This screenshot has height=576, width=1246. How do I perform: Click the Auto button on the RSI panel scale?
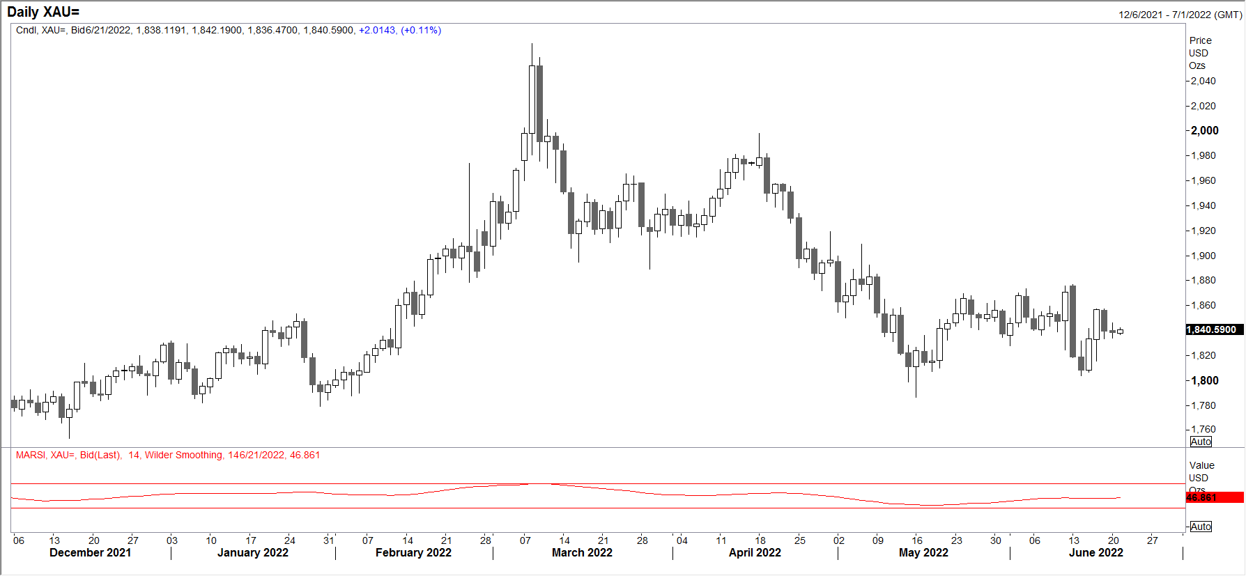click(x=1201, y=527)
